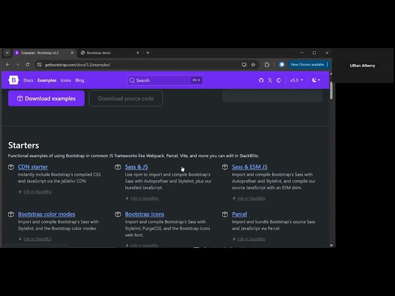This screenshot has width=395, height=296.
Task: Click the lightning icon under Parcel
Action: (235, 239)
